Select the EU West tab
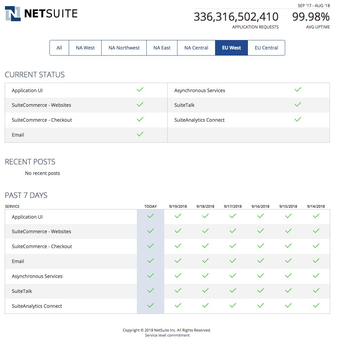The height and width of the screenshot is (341, 337). coord(231,48)
